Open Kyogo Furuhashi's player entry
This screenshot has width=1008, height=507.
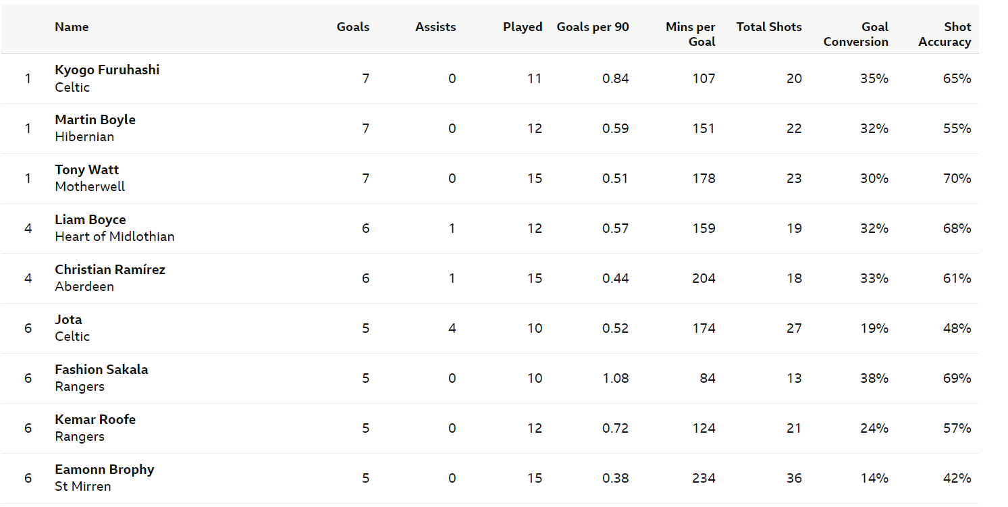107,70
